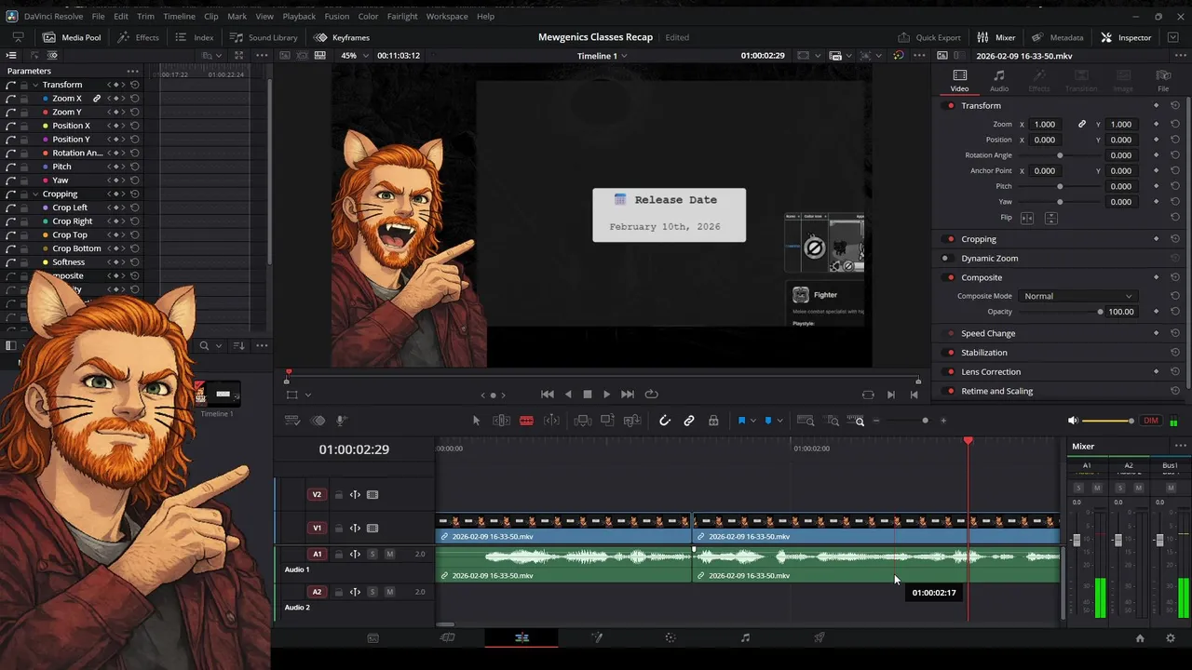Toggle the Composite section switch

point(950,277)
